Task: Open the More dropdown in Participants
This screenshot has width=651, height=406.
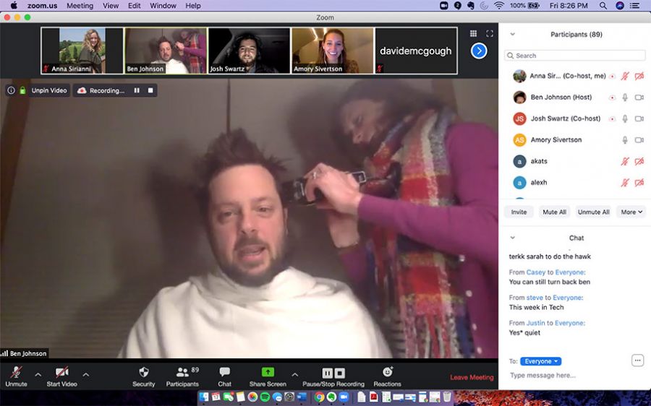Action: tap(631, 212)
